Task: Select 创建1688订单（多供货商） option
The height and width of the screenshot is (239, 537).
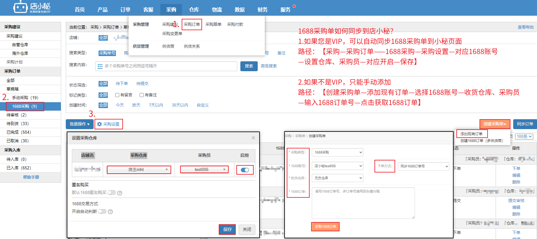Action: pos(482,141)
